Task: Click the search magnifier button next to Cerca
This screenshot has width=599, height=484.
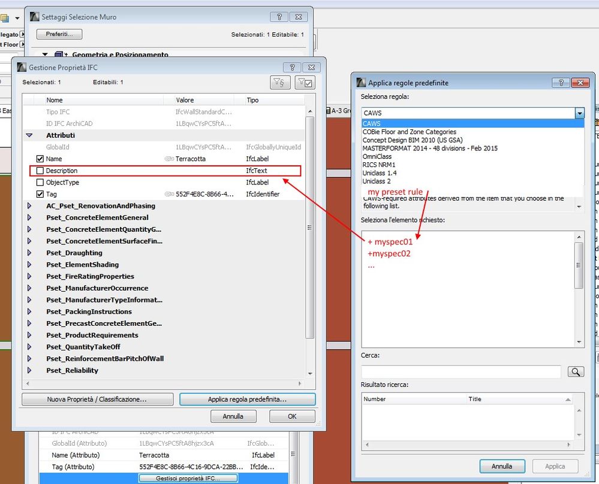Action: click(x=576, y=371)
